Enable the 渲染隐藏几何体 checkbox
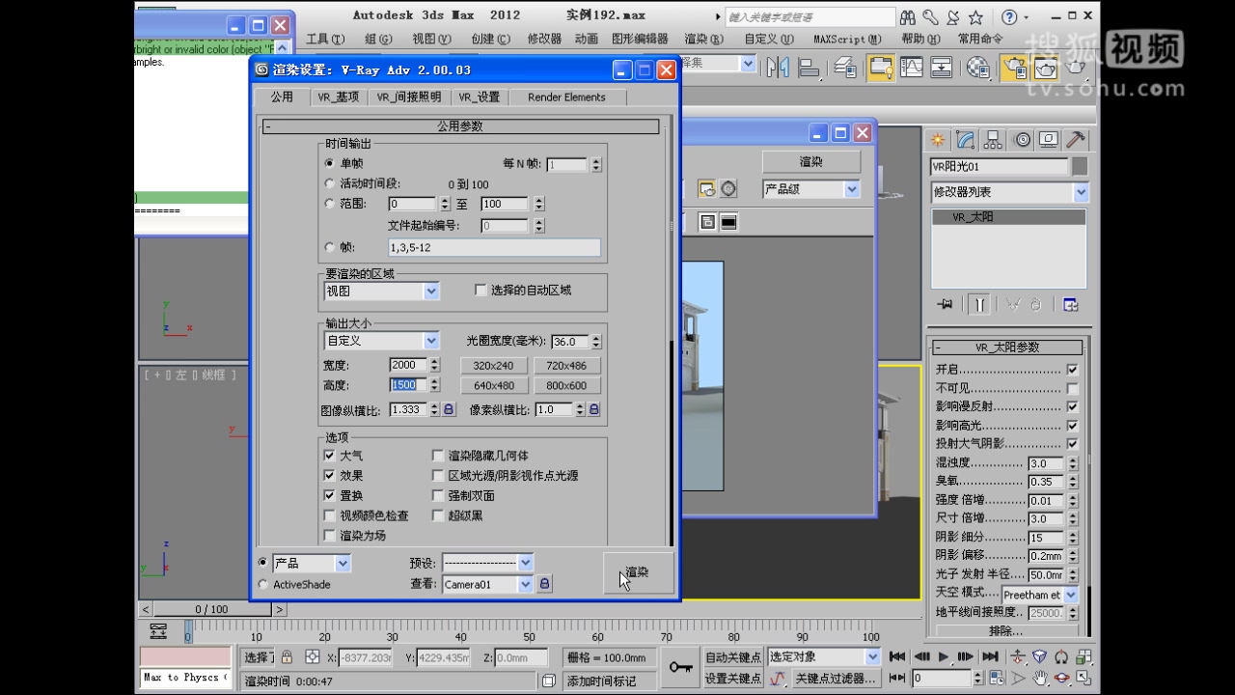This screenshot has height=695, width=1235. [438, 455]
